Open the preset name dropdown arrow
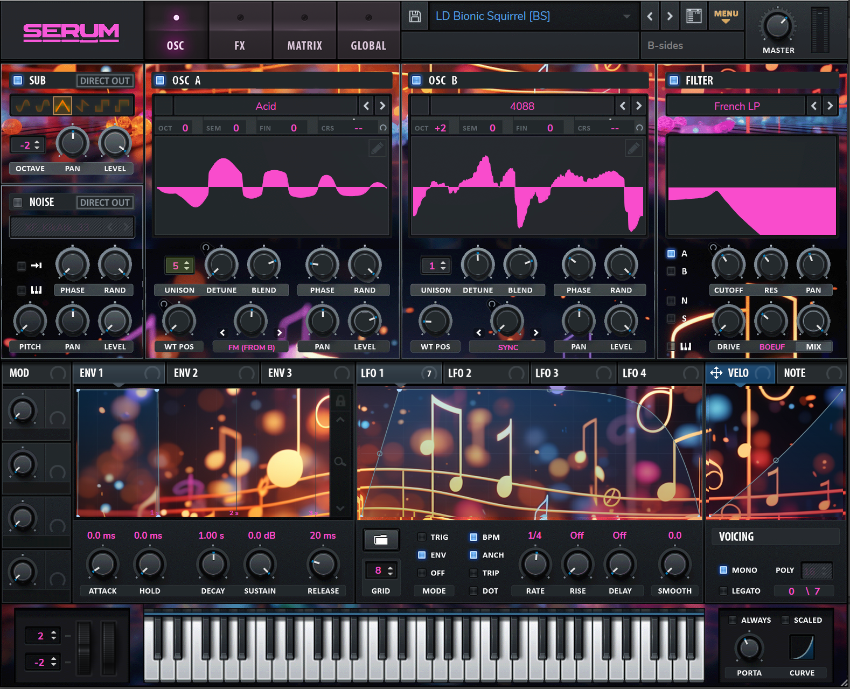Viewport: 850px width, 689px height. 626,16
